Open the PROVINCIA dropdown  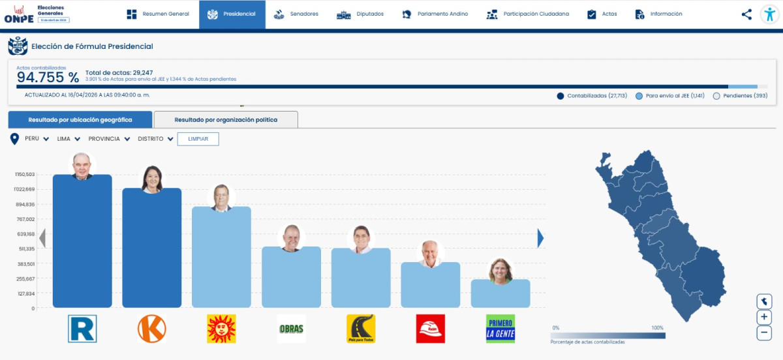(x=109, y=139)
